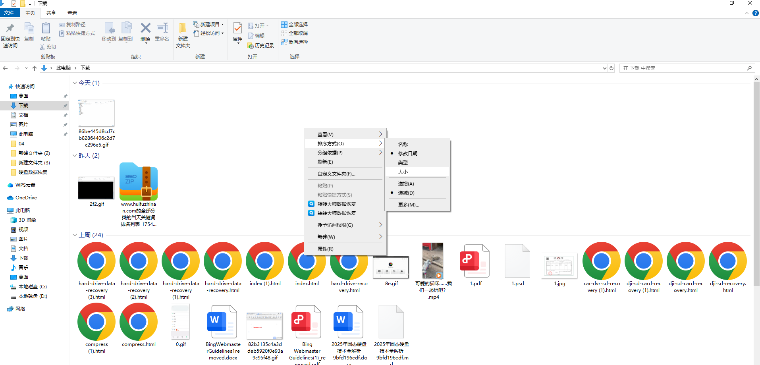Switch to the 文件 ribbon tab
This screenshot has width=760, height=365.
[x=9, y=13]
